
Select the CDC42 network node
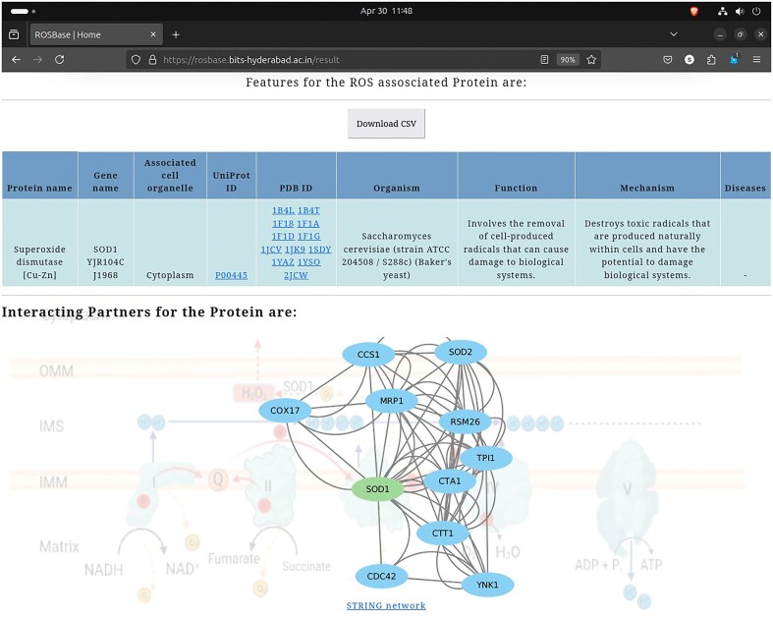tap(381, 576)
